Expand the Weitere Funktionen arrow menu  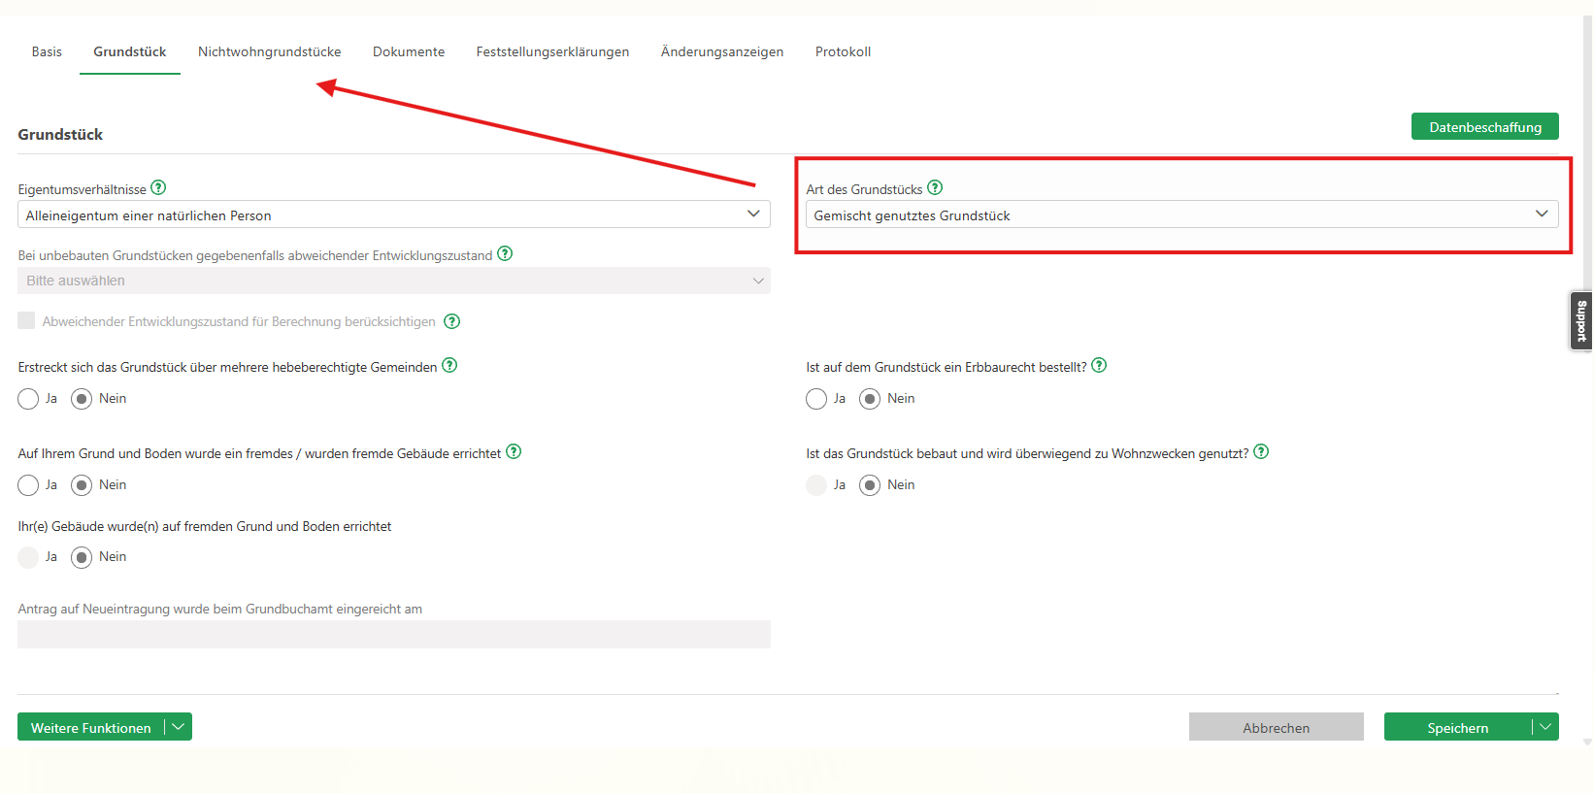click(x=179, y=727)
